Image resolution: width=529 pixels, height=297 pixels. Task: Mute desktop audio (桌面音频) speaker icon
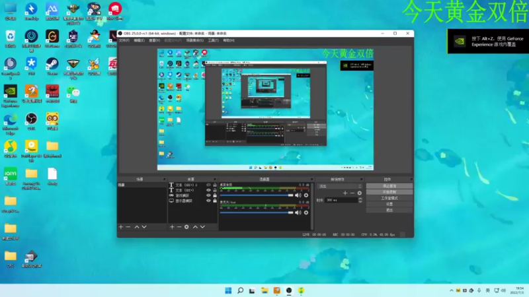pos(298,195)
